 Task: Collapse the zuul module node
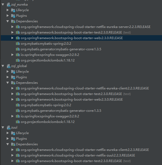(3, 127)
